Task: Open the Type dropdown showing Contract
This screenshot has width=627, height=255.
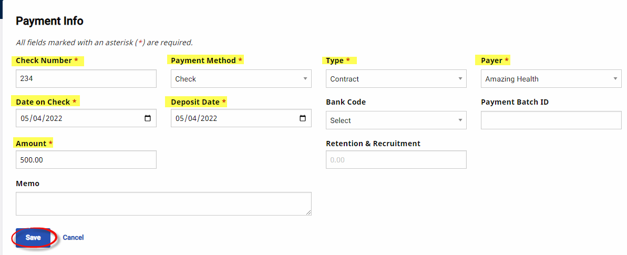Action: (x=396, y=79)
